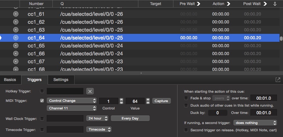Enable the Hotkey Trigger checkbox
The width and height of the screenshot is (283, 137).
click(x=42, y=91)
